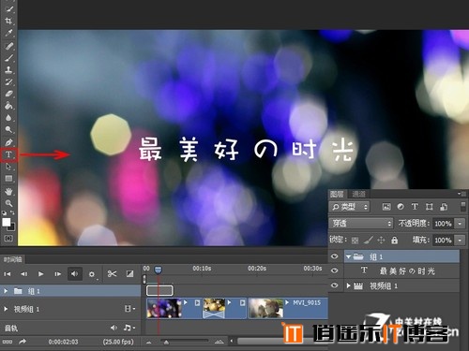Select the Horizontal Type tool
Viewport: 469px width, 351px height.
tap(8, 154)
